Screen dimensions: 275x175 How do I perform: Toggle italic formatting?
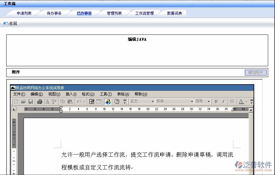pyautogui.click(x=223, y=101)
